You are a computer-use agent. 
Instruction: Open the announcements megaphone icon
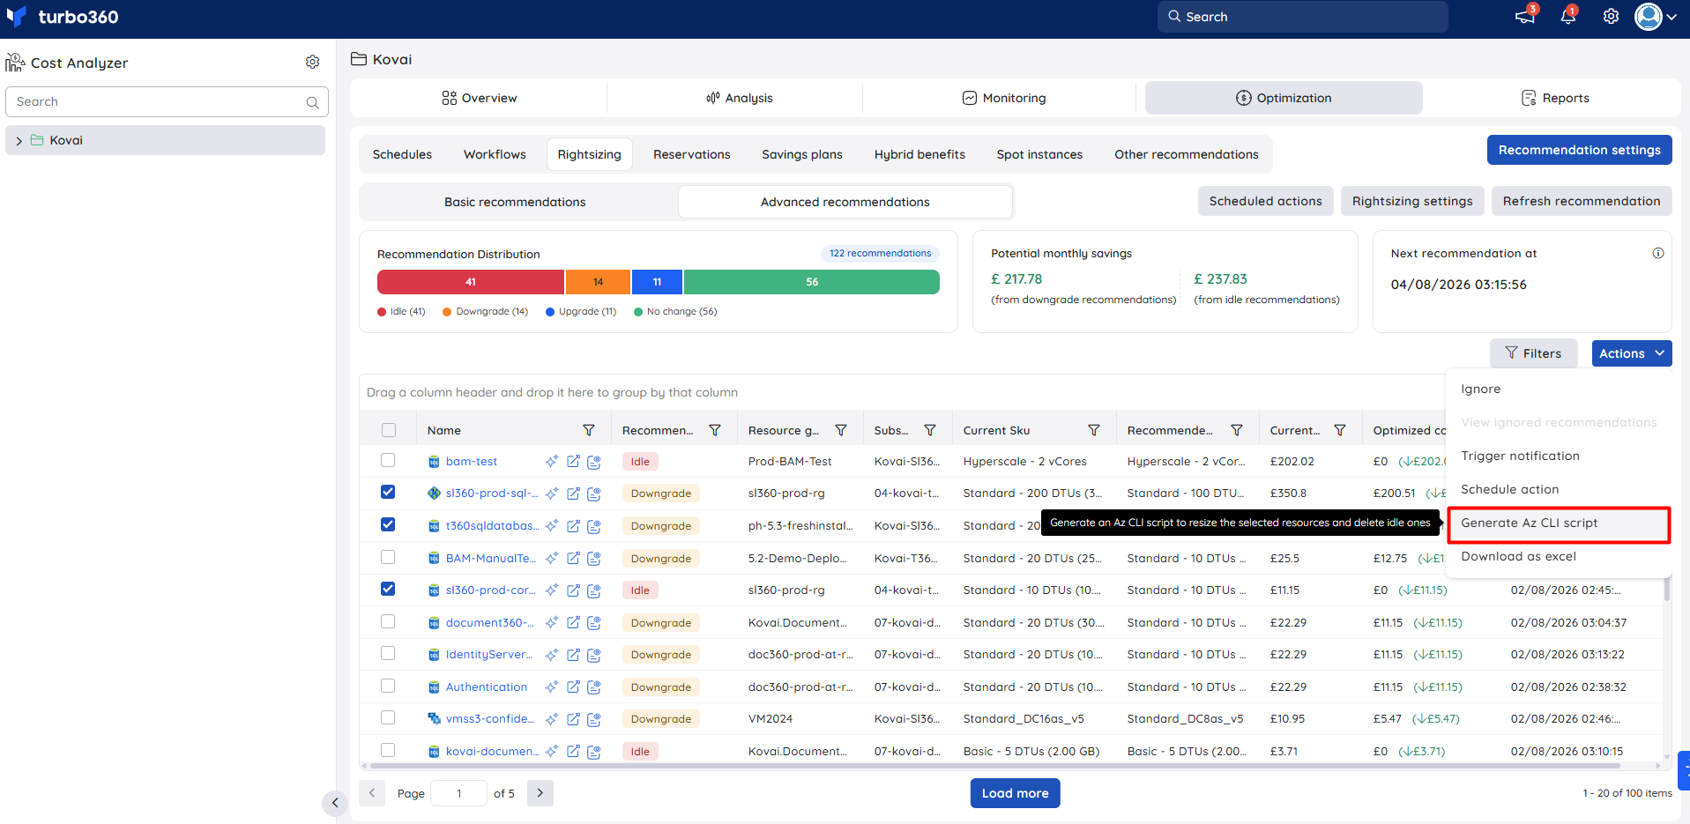click(x=1525, y=16)
